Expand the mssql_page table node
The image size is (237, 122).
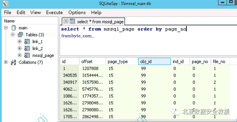click(x=20, y=56)
